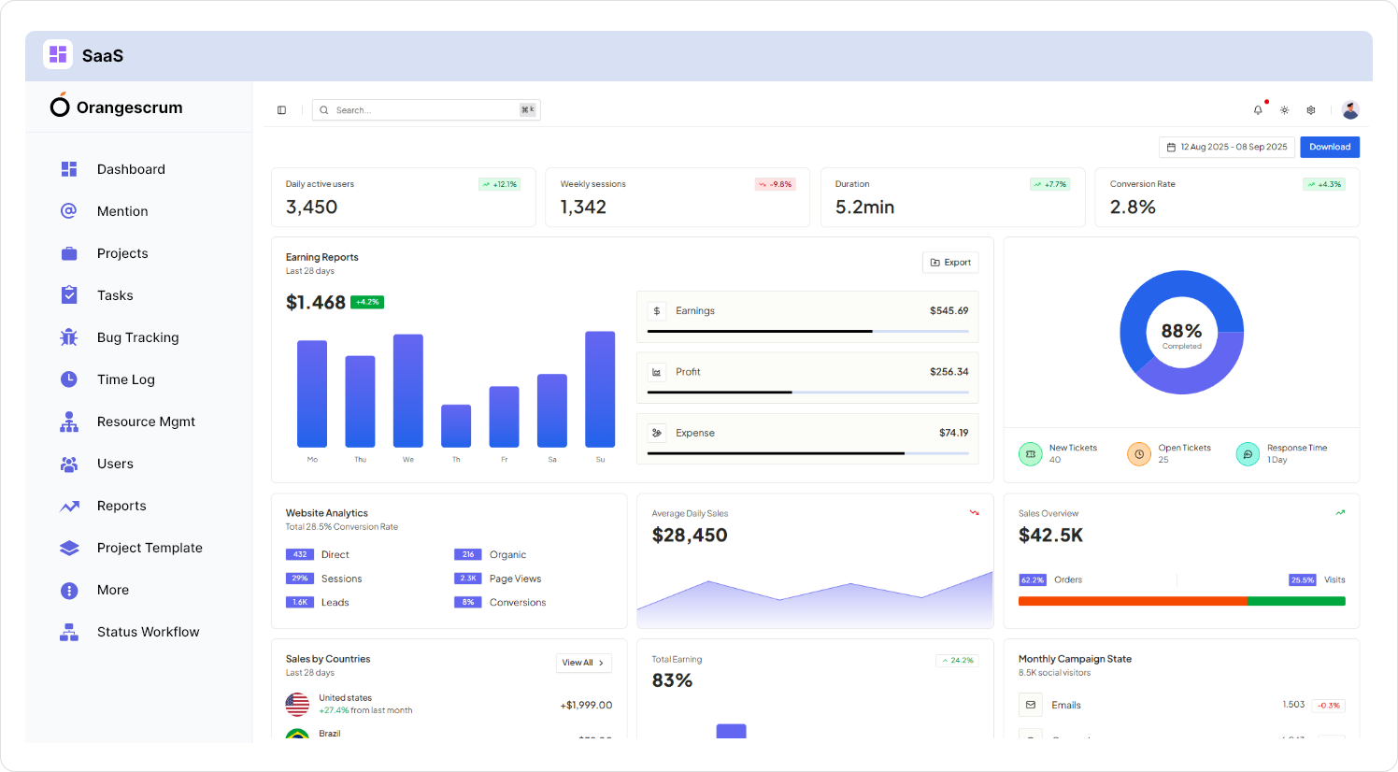The height and width of the screenshot is (772, 1398).
Task: Click Conversion Rate 2.8% value
Action: click(1133, 207)
